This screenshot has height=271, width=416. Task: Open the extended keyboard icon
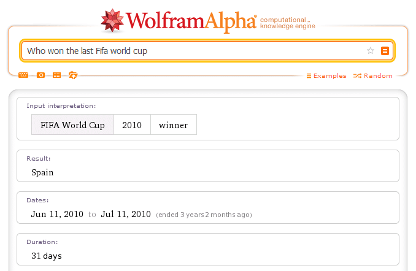[x=23, y=75]
